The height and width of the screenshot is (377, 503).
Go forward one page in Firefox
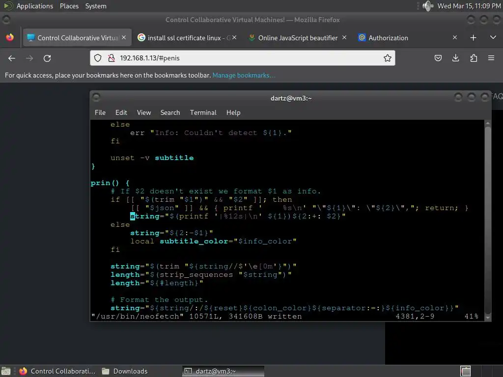tap(29, 58)
